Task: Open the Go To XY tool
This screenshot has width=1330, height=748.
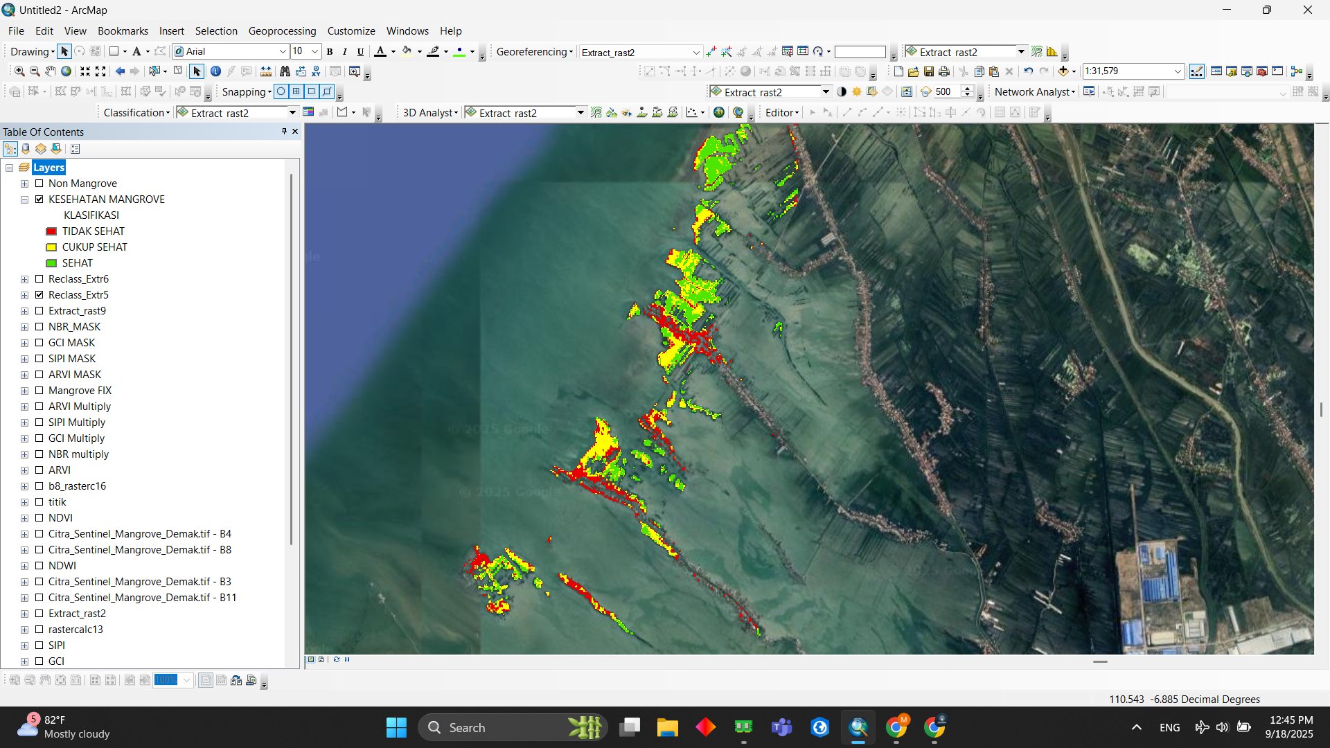Action: pos(316,71)
